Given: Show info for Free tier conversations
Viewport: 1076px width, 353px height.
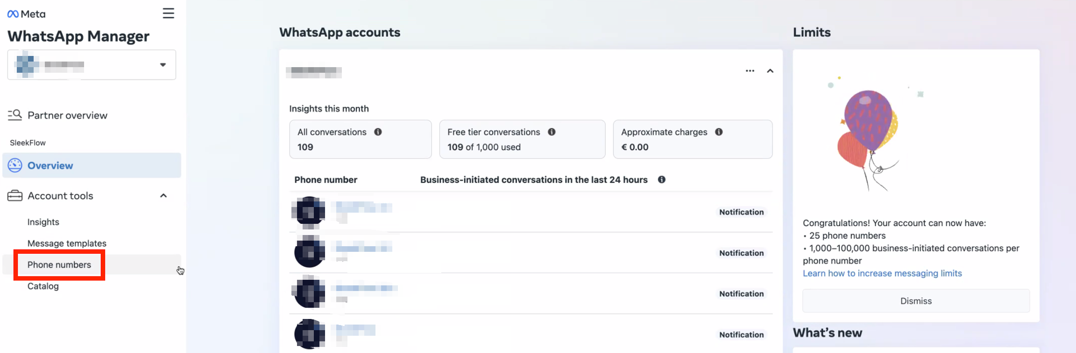Looking at the screenshot, I should (x=552, y=132).
